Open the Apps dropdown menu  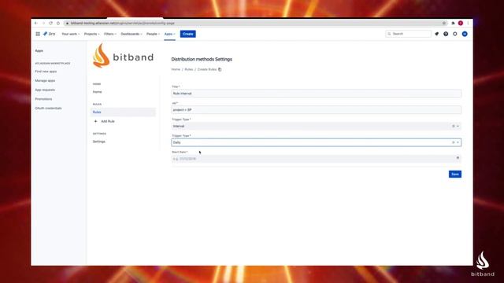click(x=170, y=34)
